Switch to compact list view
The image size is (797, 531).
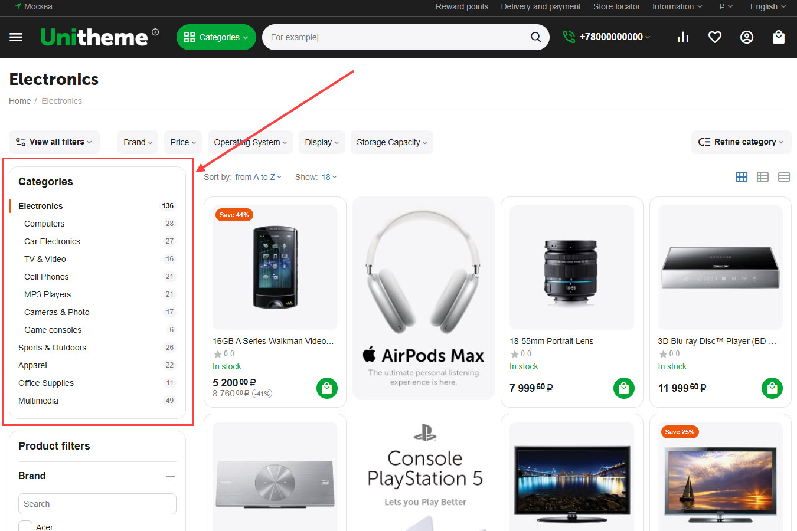763,177
